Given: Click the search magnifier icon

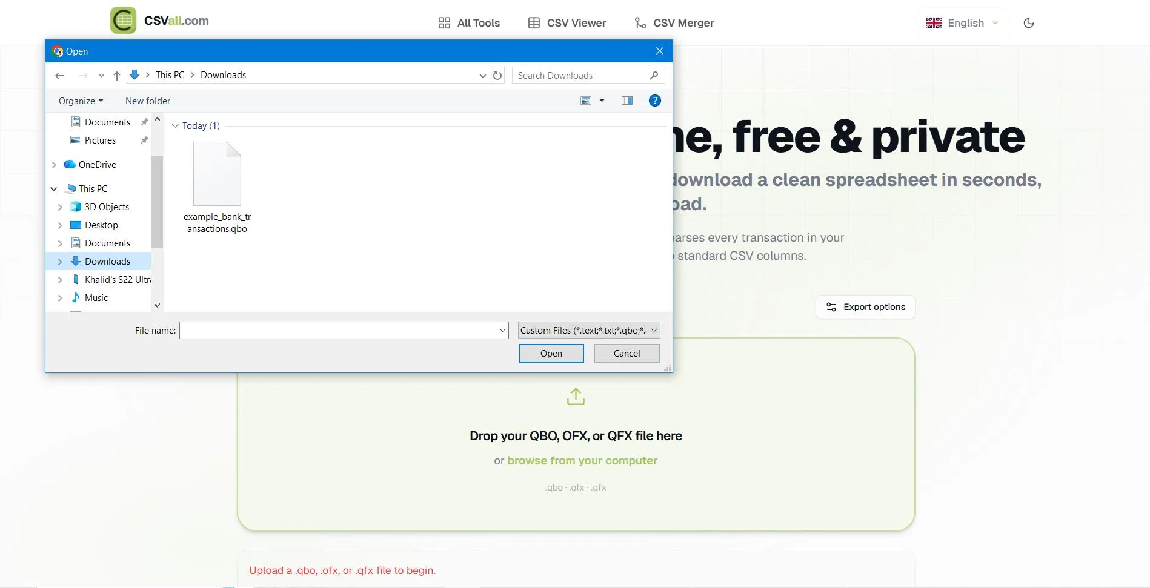Looking at the screenshot, I should pyautogui.click(x=654, y=76).
